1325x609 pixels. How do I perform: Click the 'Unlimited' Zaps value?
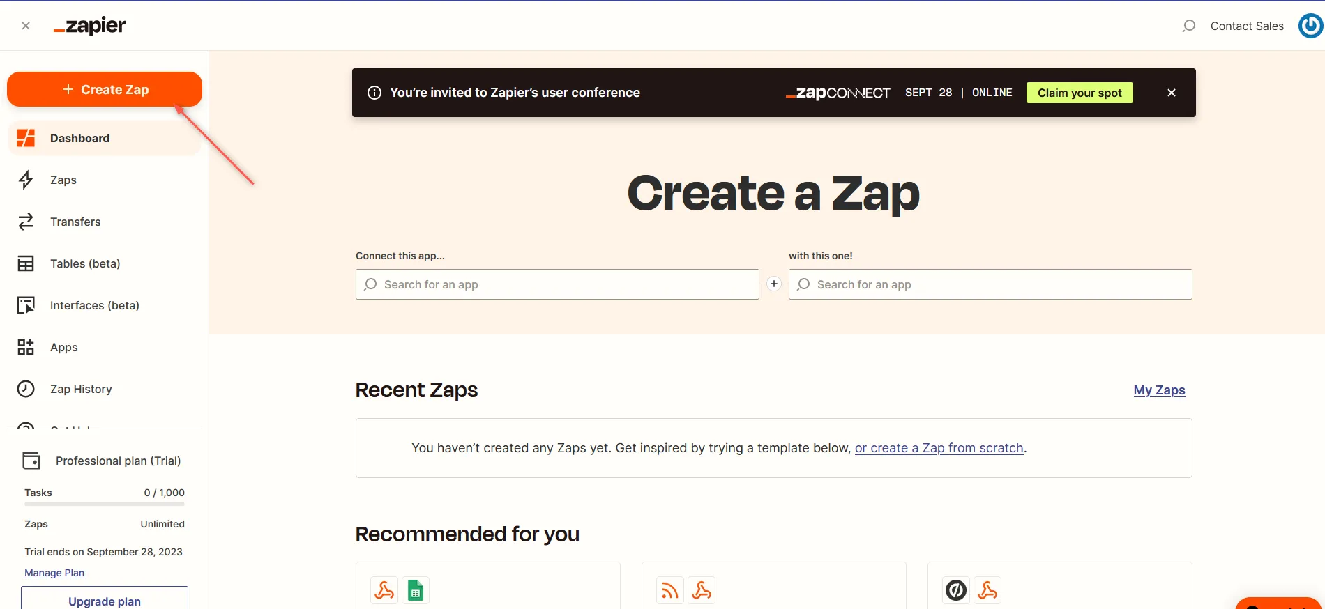click(x=162, y=524)
